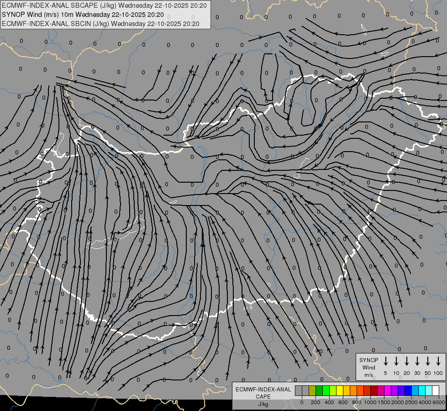Viewport: 447px width, 411px height.
Task: Click the 6000 value on CAPE scale
Action: coord(439,402)
